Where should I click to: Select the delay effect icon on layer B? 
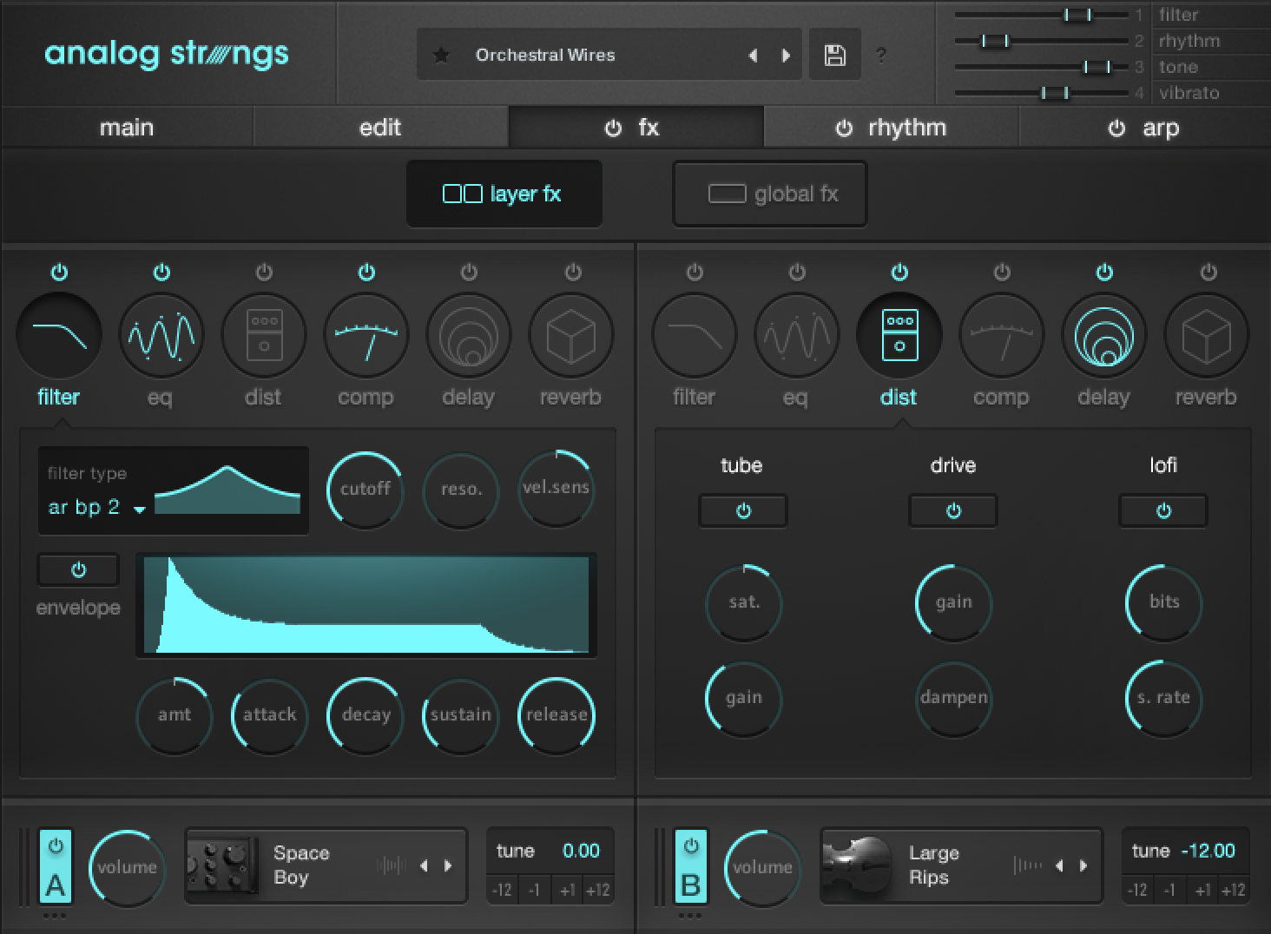click(1103, 334)
